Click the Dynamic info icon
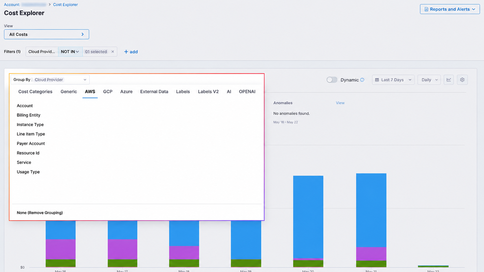This screenshot has height=272, width=484. (362, 80)
